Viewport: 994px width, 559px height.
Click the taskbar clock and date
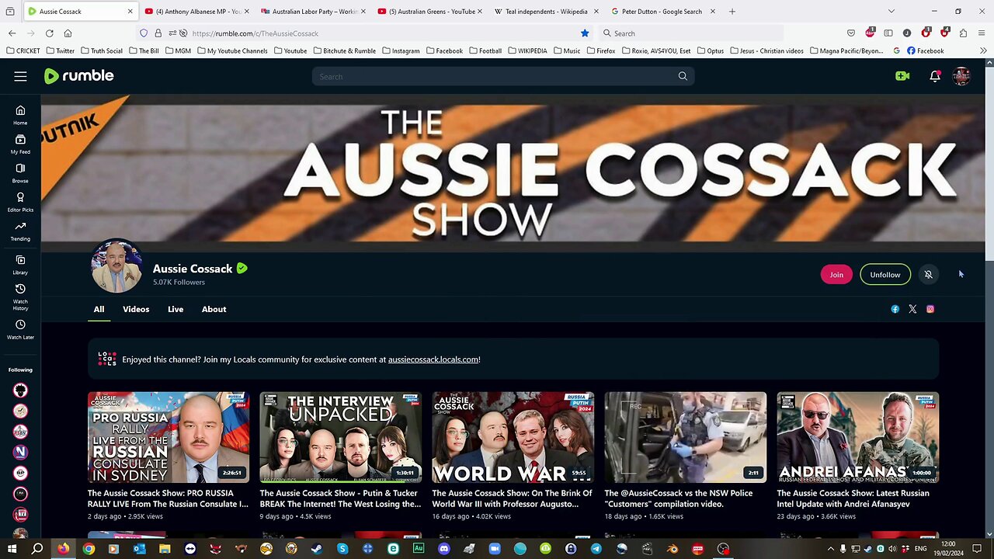[x=947, y=549]
